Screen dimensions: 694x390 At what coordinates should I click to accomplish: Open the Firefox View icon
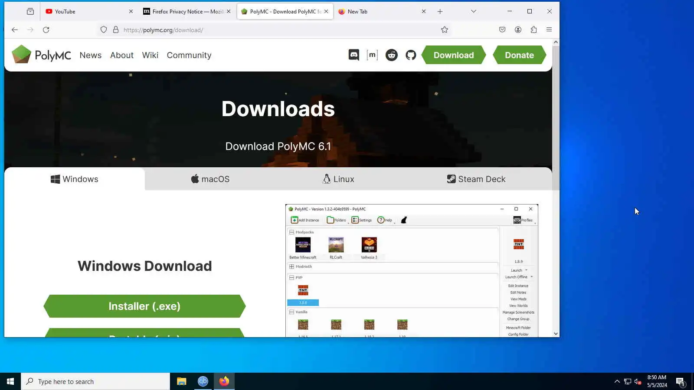pos(30,12)
